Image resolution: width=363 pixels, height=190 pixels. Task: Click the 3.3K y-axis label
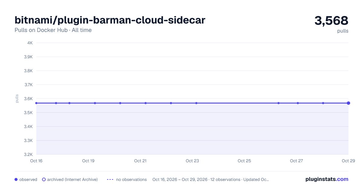tap(28, 141)
